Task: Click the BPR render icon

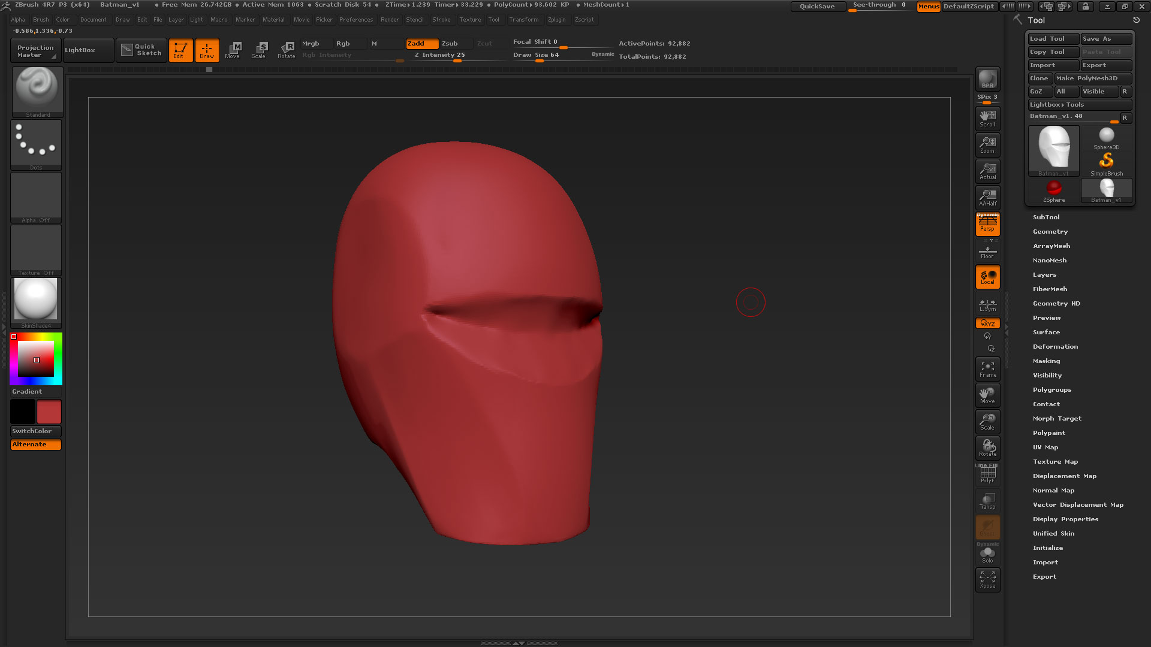Action: point(987,79)
